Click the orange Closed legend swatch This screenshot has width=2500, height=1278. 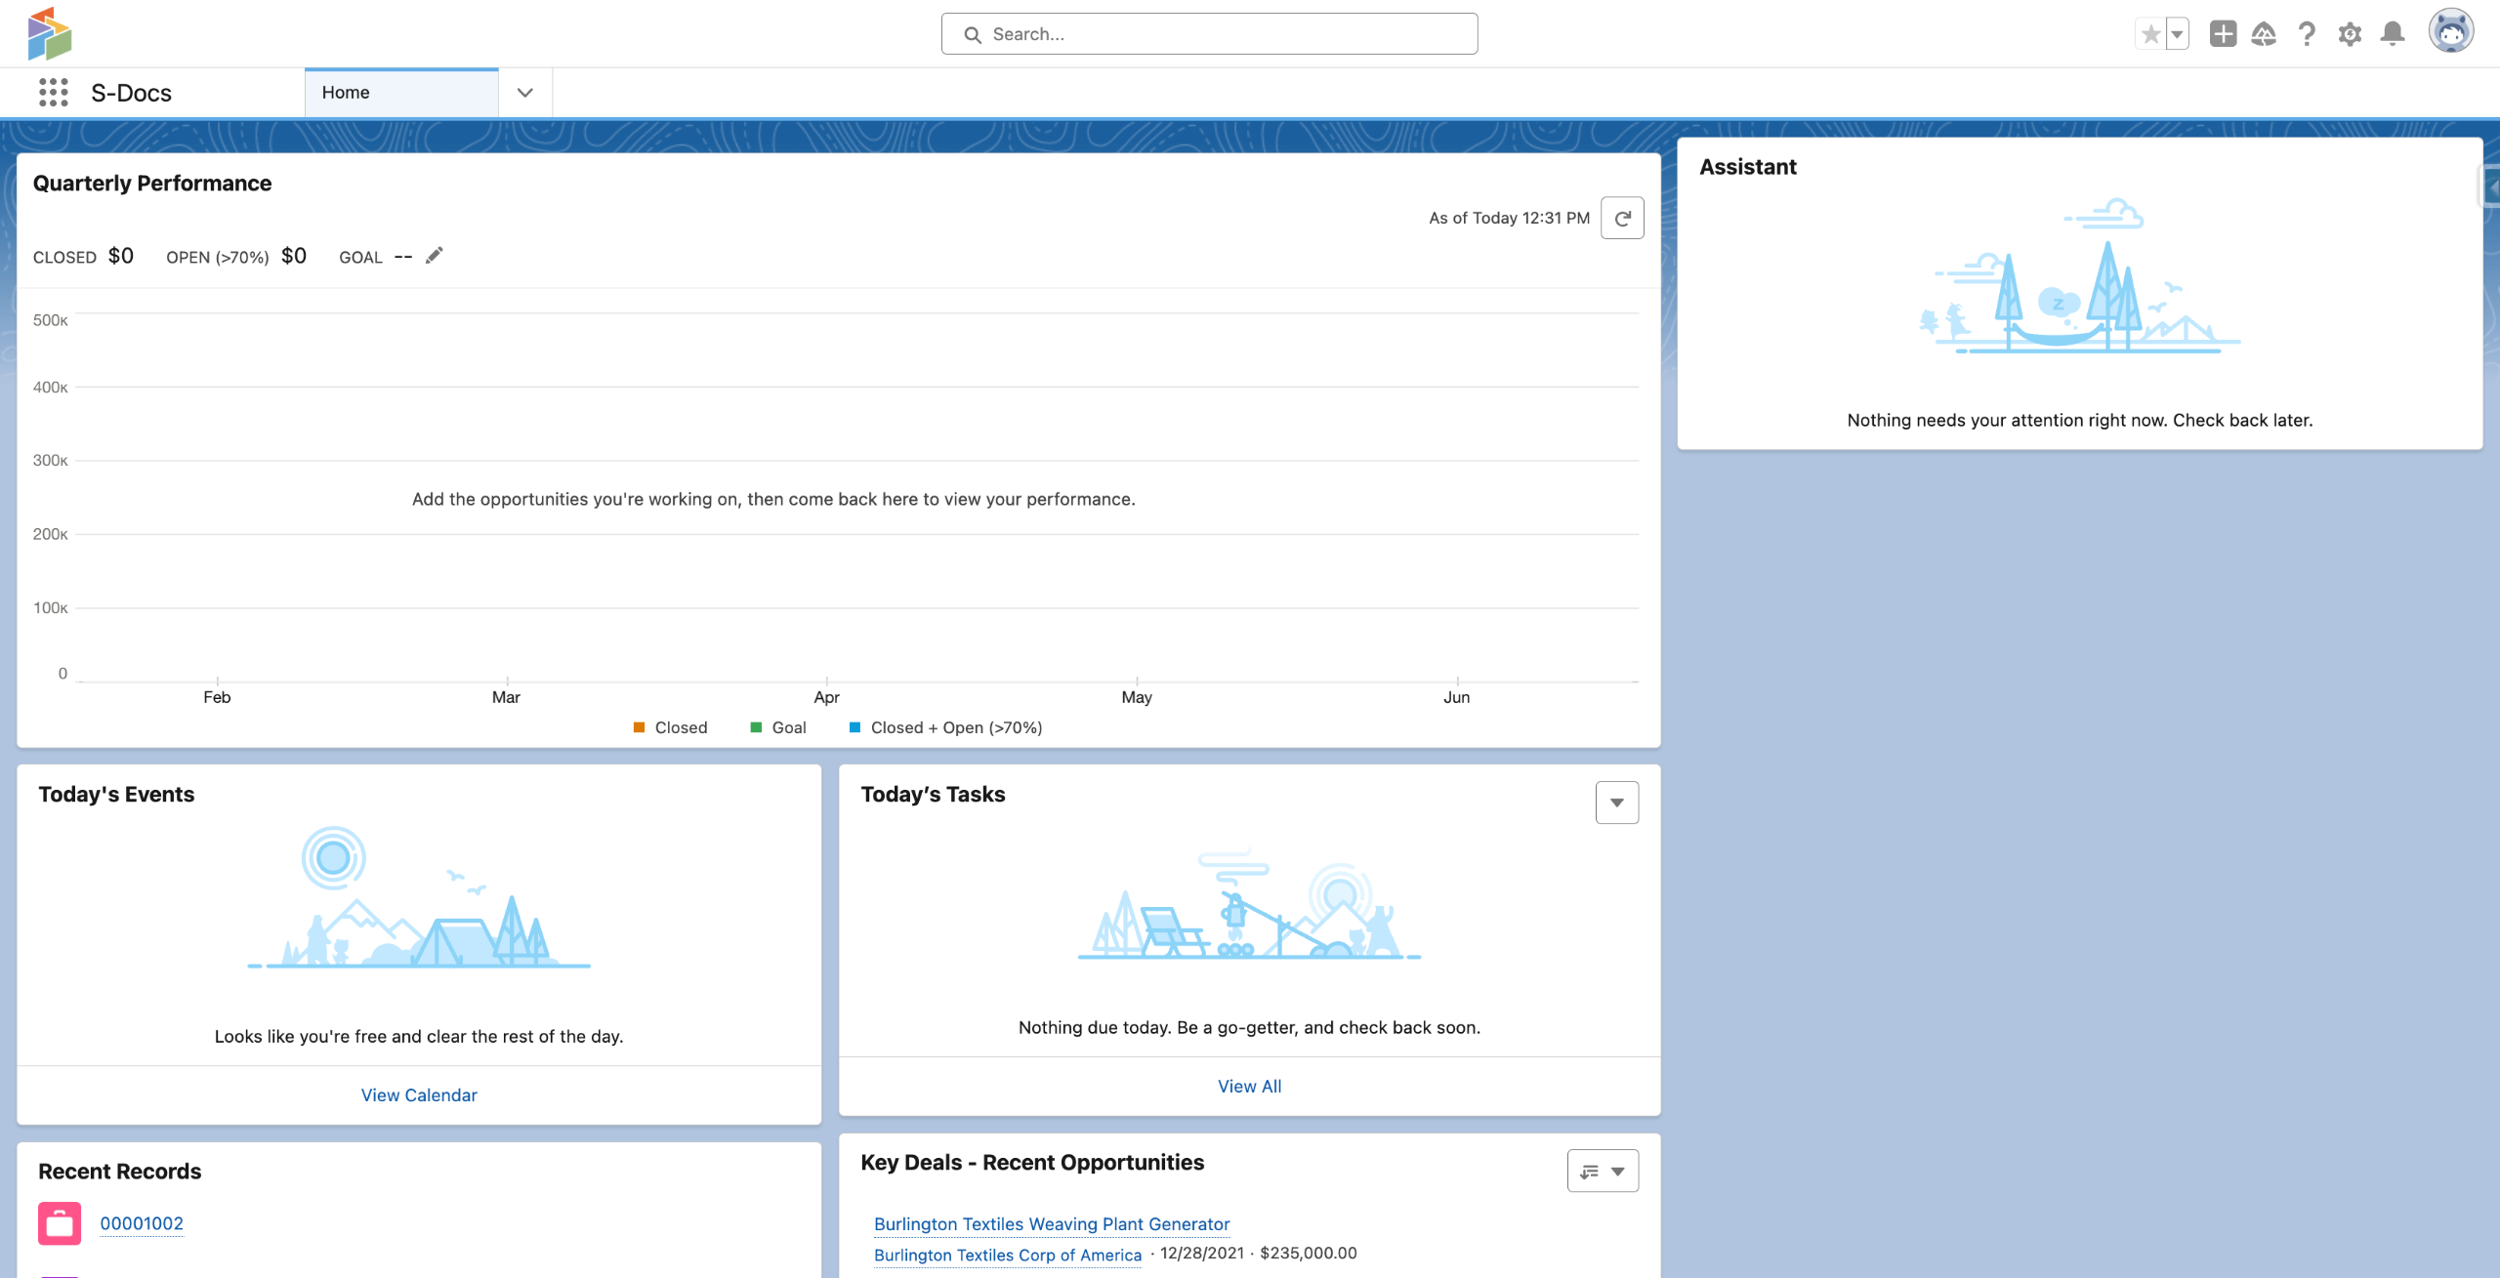640,727
